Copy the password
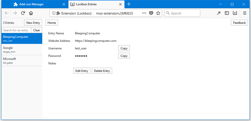The width and height of the screenshot is (251, 121). tap(124, 56)
